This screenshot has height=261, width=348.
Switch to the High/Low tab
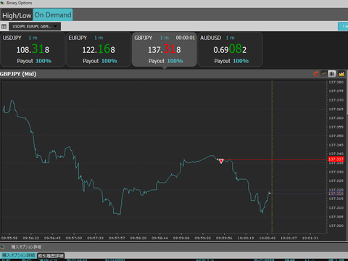[x=17, y=15]
